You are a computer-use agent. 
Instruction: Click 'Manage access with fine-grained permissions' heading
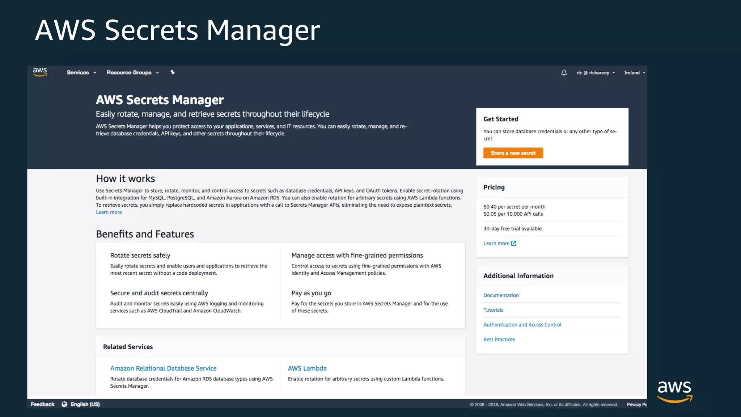(357, 256)
